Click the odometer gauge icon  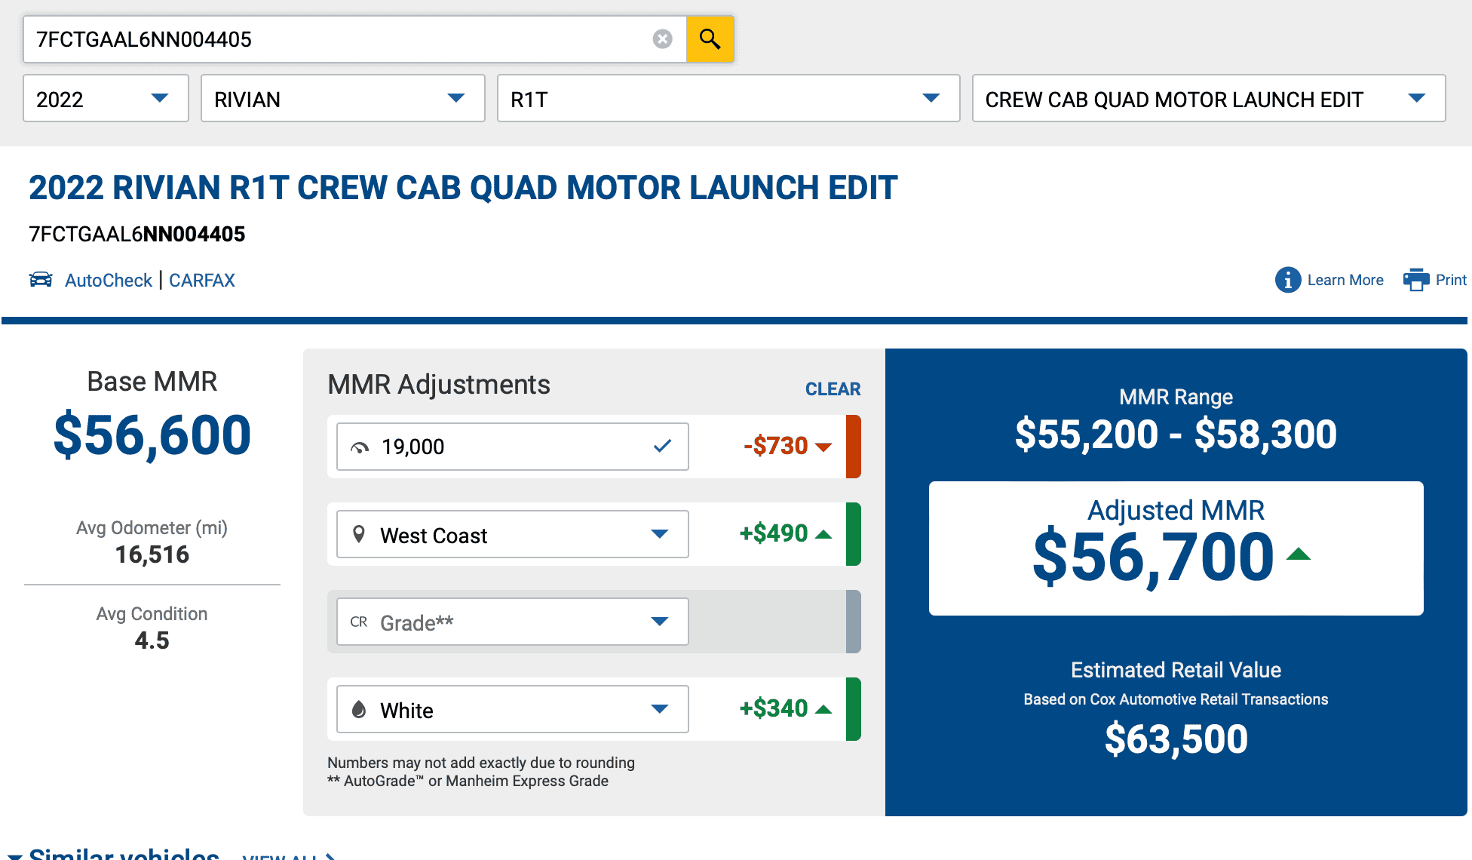pos(360,447)
